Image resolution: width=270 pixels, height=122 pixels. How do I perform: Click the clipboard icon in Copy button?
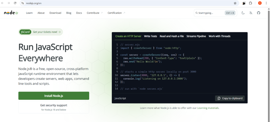[219, 98]
